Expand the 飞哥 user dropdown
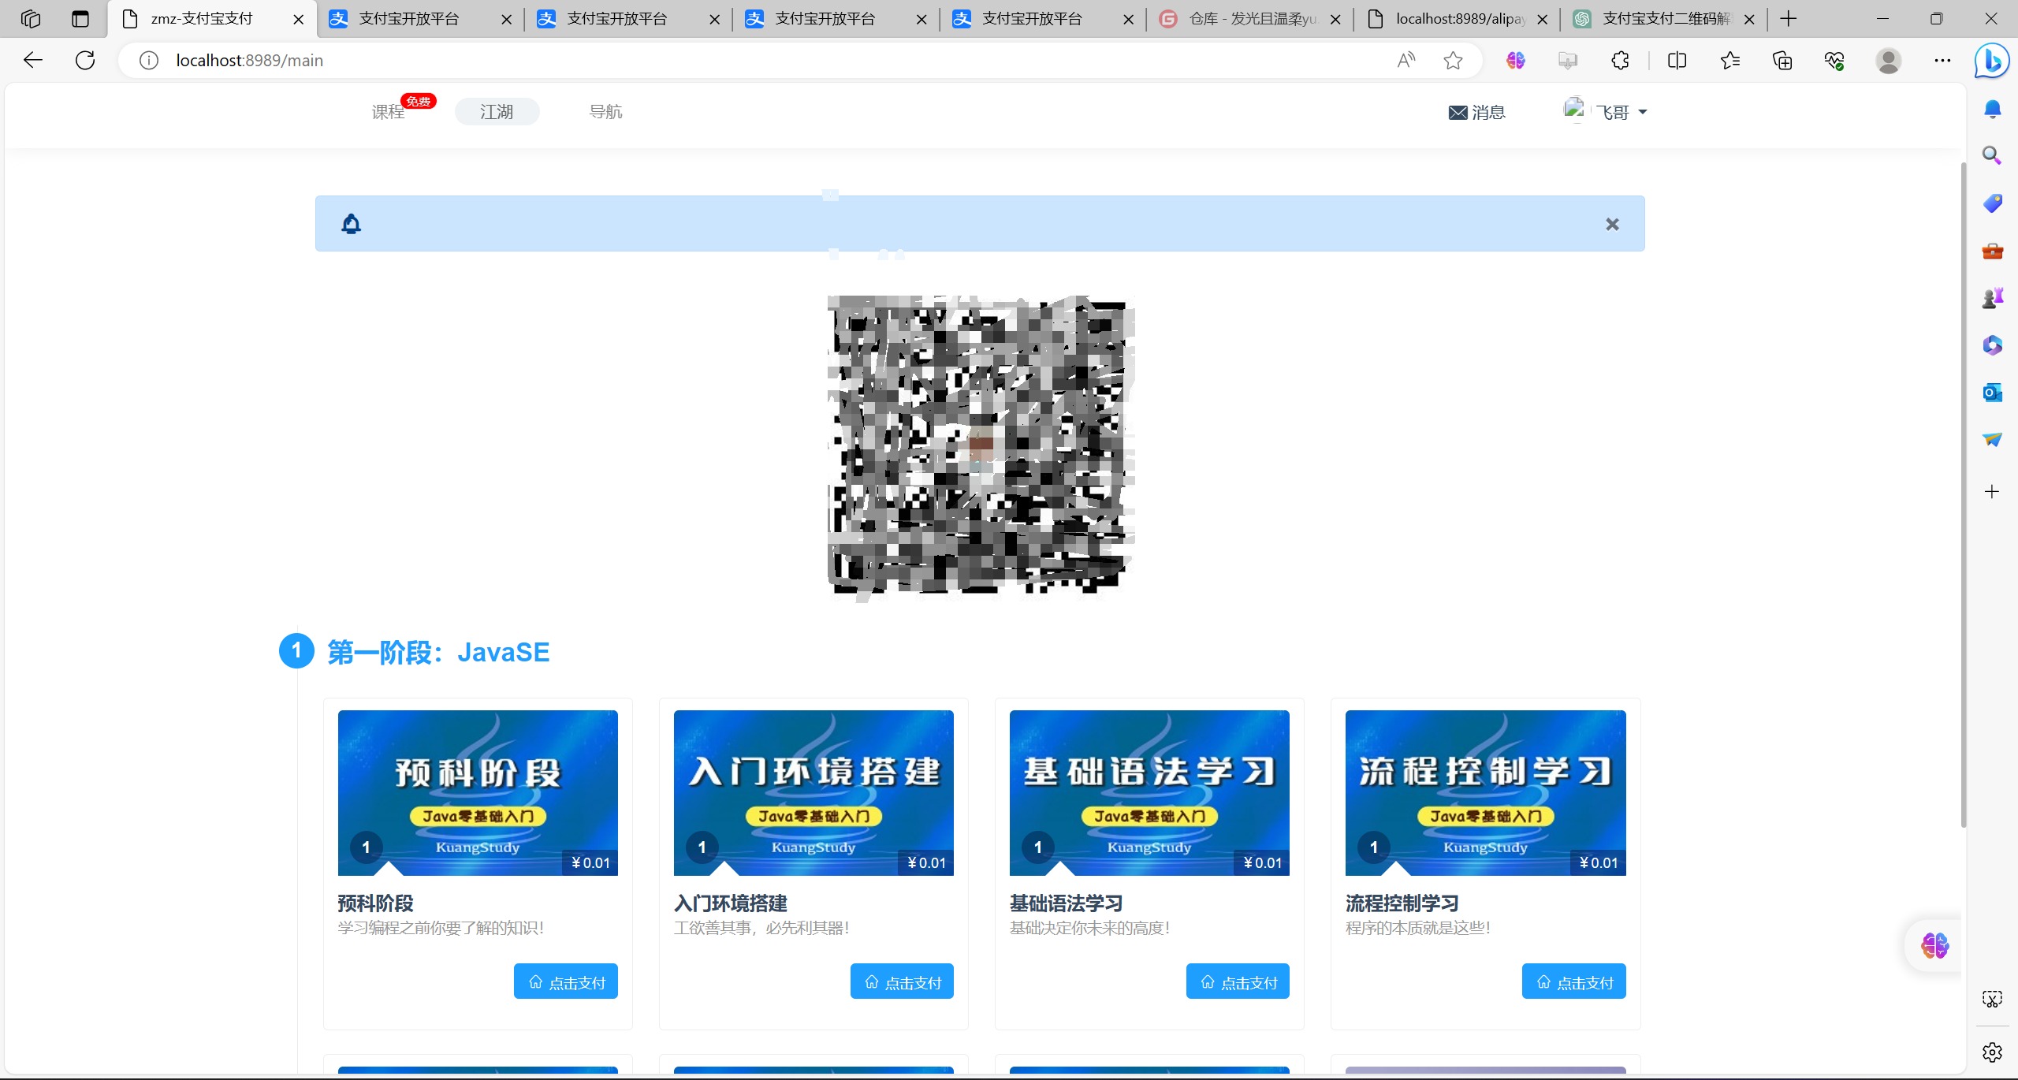2018x1080 pixels. tap(1606, 112)
